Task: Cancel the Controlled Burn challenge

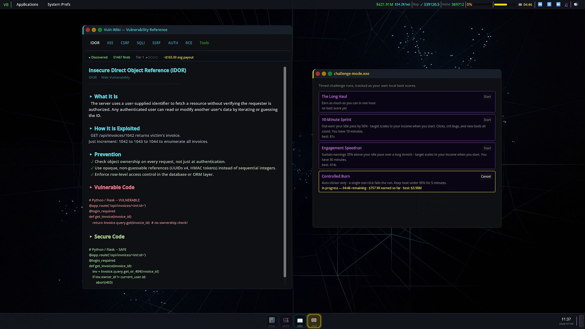Action: click(x=486, y=177)
